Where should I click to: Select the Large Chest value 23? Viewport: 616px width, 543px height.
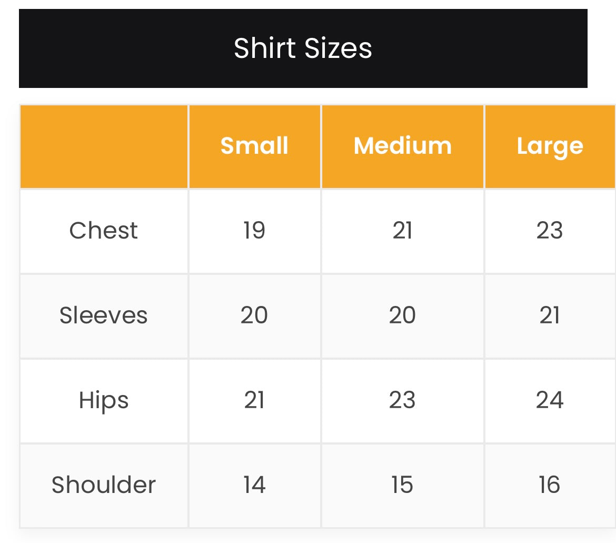click(549, 231)
